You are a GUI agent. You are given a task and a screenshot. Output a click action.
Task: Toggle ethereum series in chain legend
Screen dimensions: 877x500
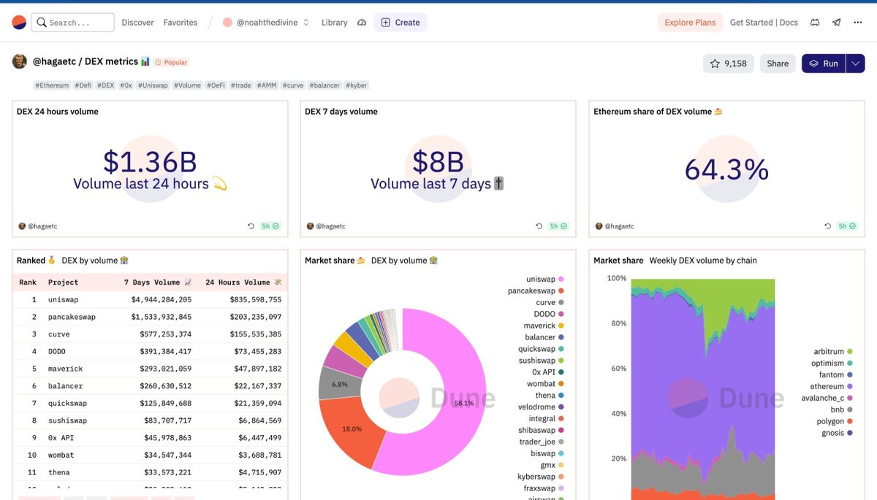(x=831, y=387)
